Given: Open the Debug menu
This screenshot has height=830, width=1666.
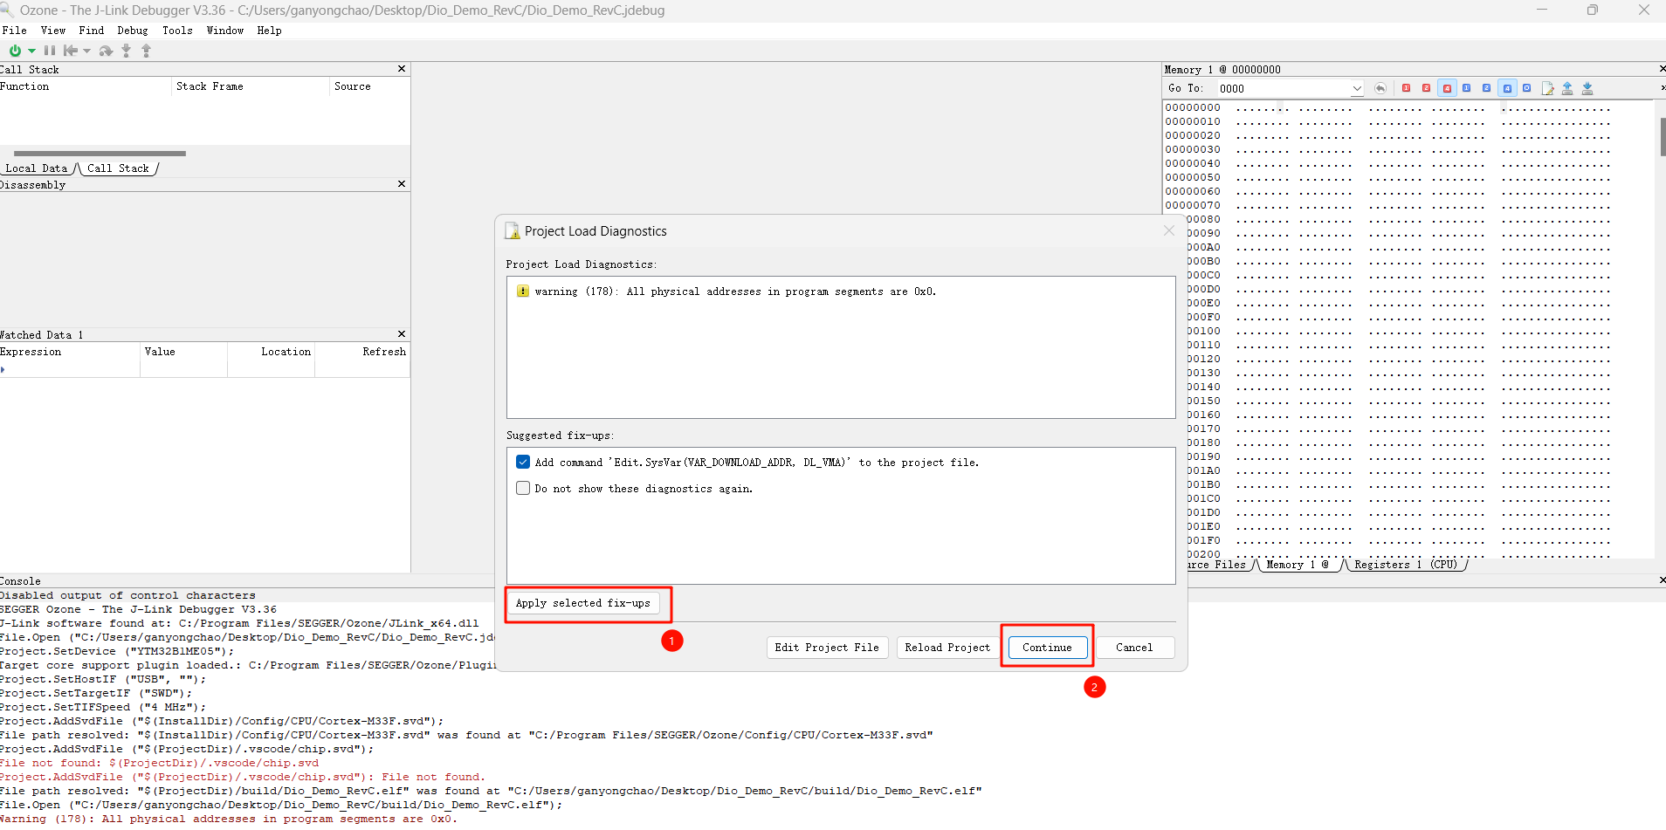Looking at the screenshot, I should [133, 31].
